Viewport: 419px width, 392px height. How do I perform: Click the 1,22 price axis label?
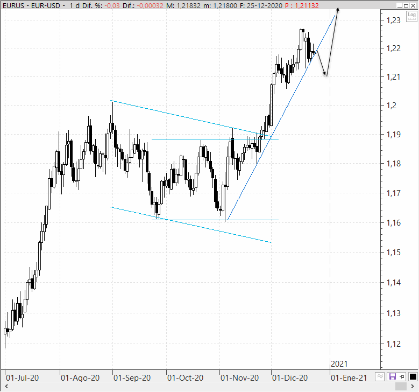tap(394, 48)
